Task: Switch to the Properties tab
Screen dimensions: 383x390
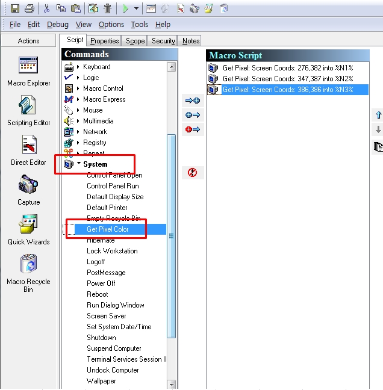Action: tap(105, 41)
